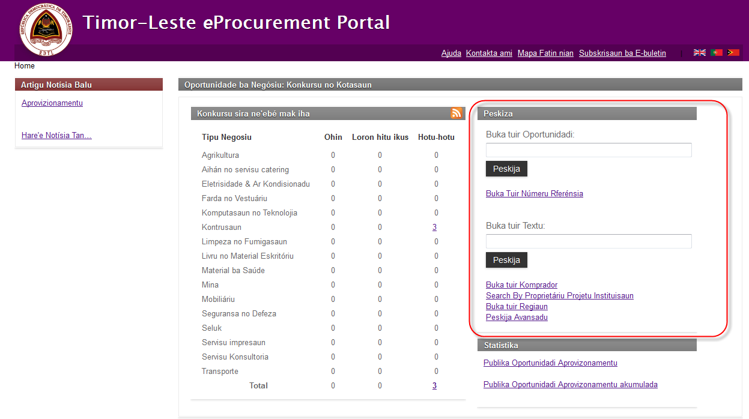Switch language using the UK flag

point(700,53)
